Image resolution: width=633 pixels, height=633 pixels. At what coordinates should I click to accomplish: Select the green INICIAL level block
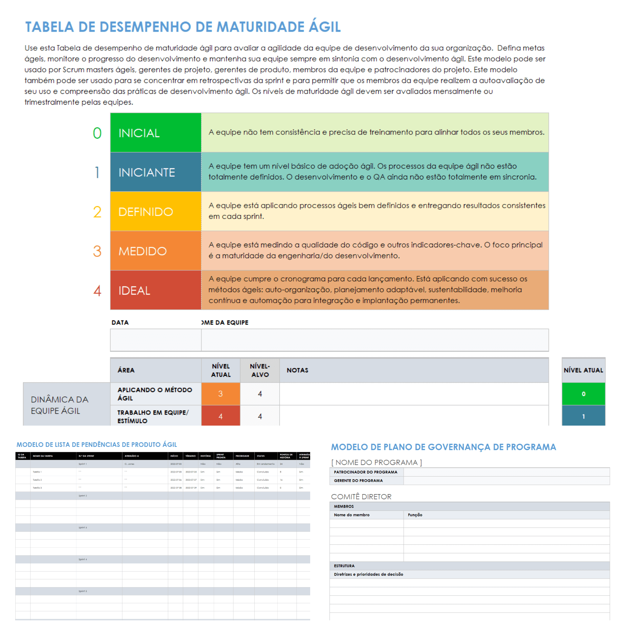pos(156,133)
